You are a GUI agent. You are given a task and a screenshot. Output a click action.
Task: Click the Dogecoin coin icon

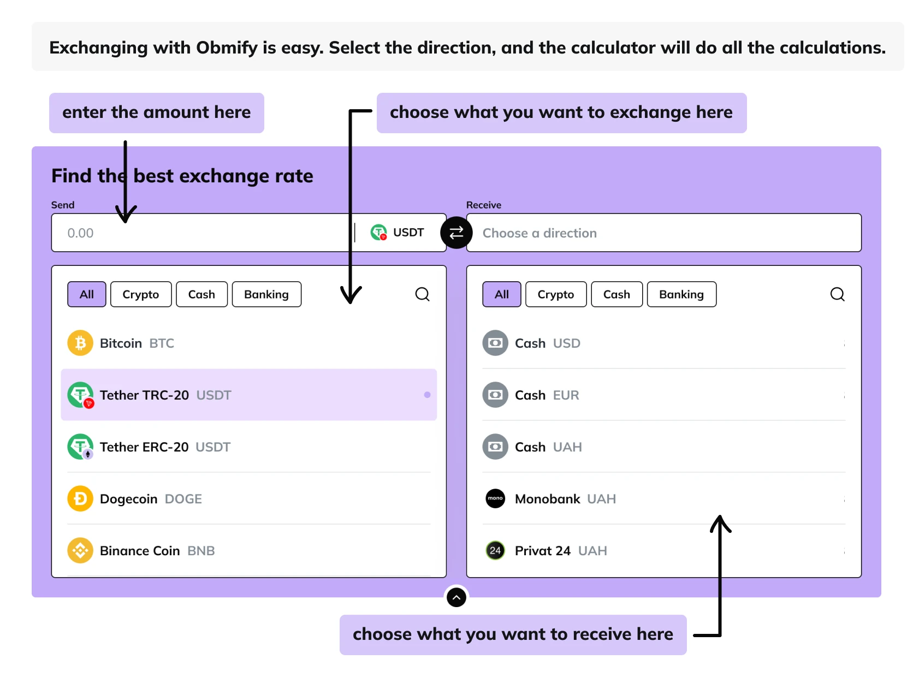[x=80, y=498]
